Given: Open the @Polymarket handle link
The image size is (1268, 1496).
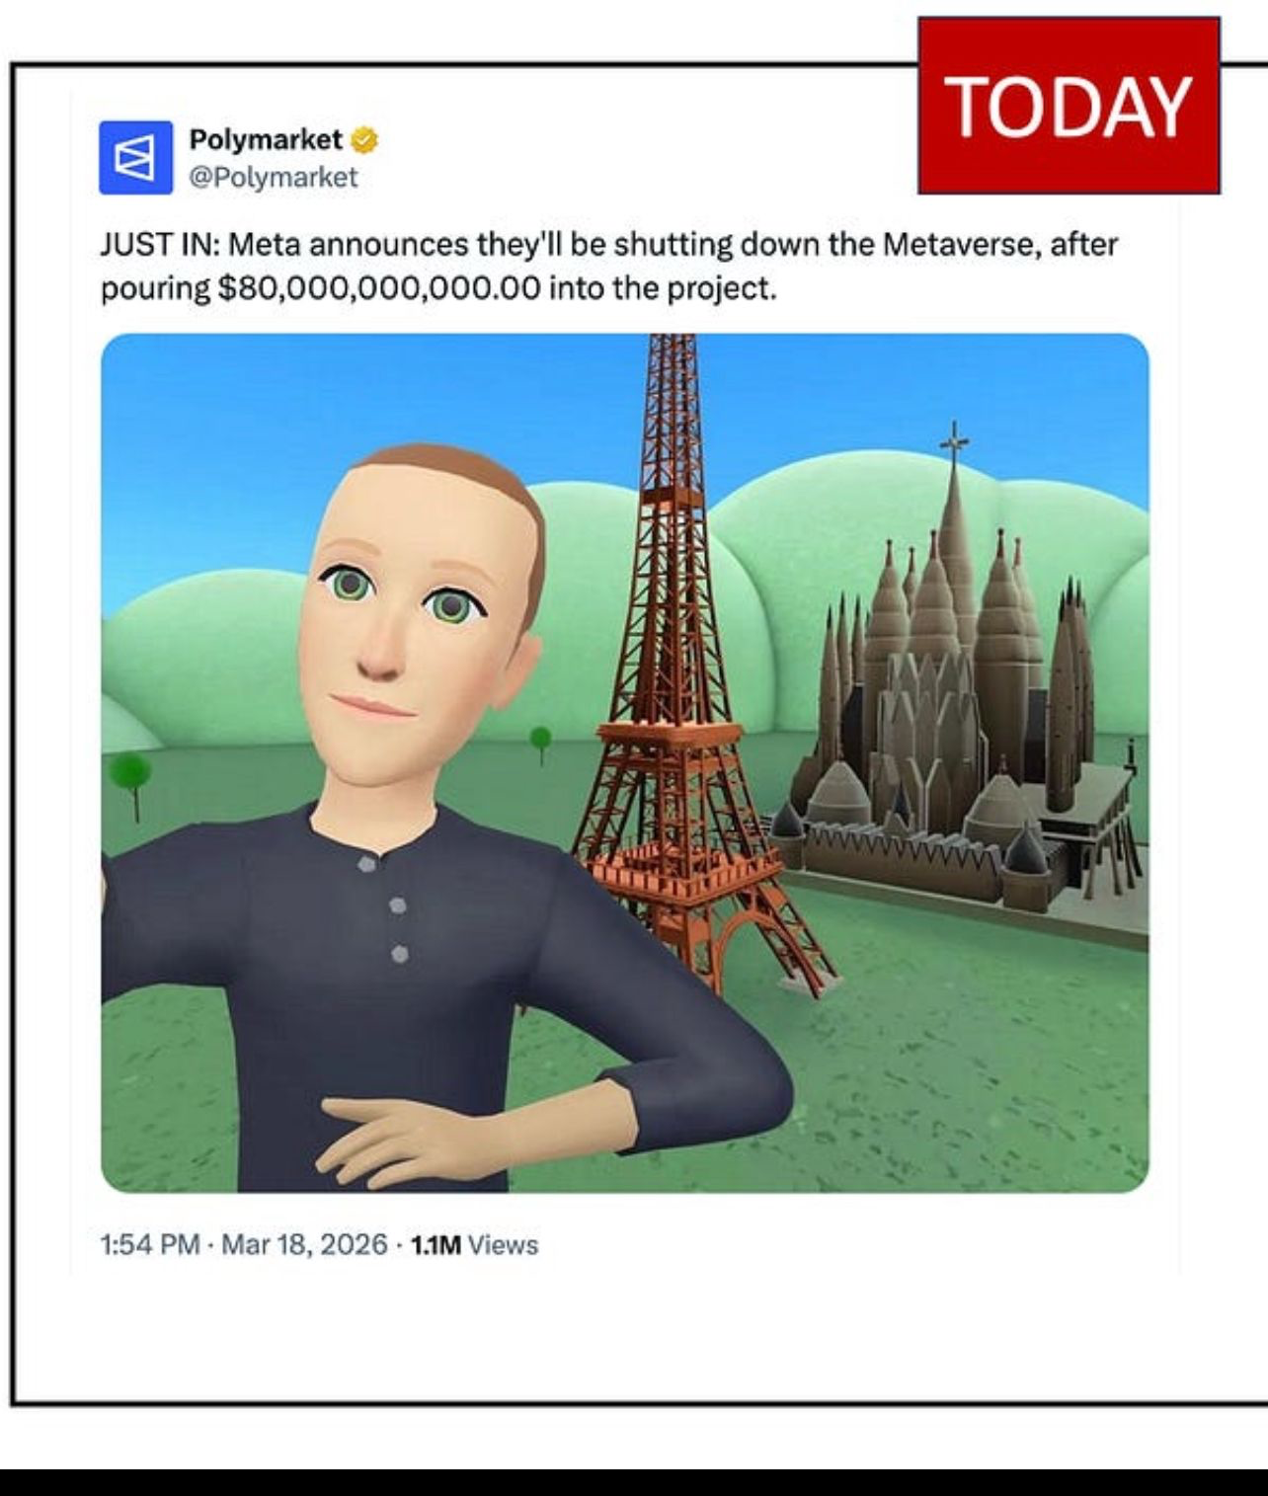Looking at the screenshot, I should [x=274, y=178].
